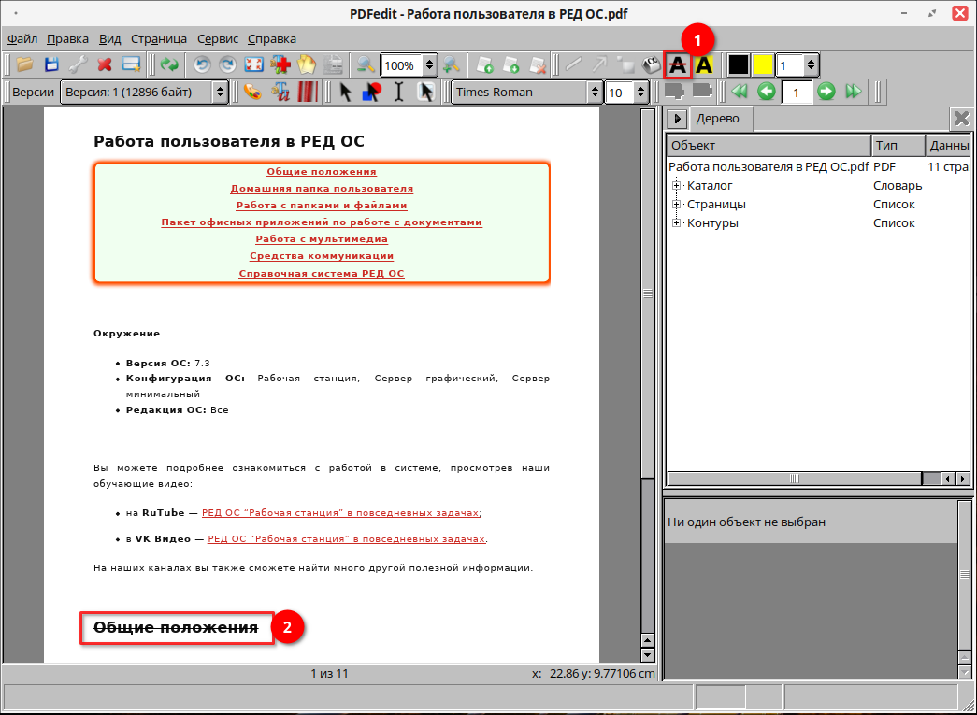This screenshot has width=977, height=715.
Task: Go to the next page with green arrow
Action: pyautogui.click(x=826, y=92)
